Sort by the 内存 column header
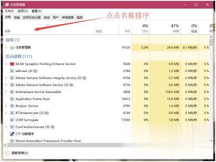This screenshot has width=216, height=162. (165, 29)
